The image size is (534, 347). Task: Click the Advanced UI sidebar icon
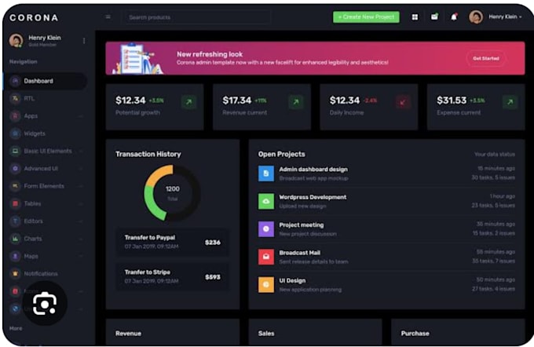[x=15, y=169]
